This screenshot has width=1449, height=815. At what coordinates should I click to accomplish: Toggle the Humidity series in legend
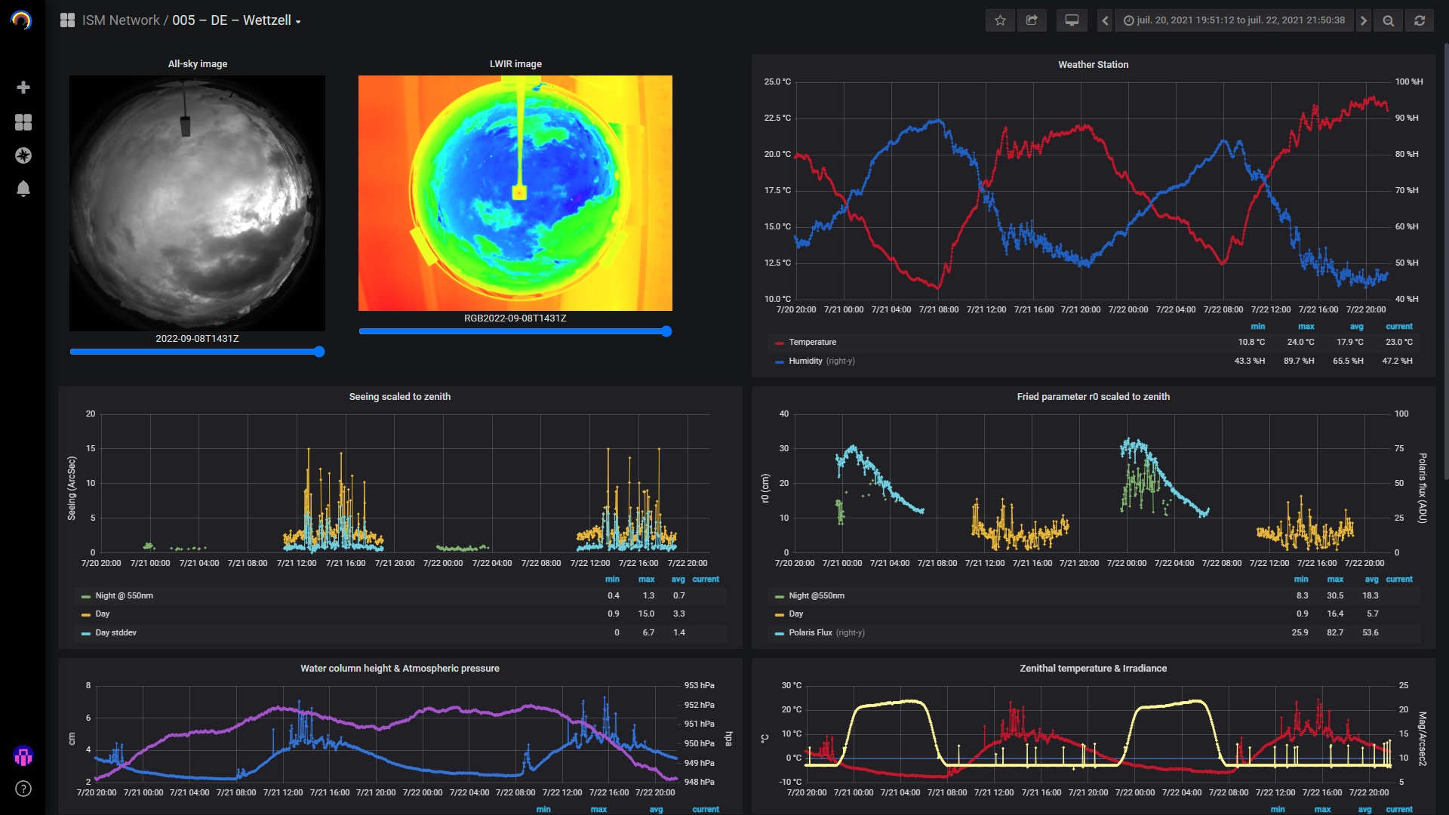coord(805,361)
